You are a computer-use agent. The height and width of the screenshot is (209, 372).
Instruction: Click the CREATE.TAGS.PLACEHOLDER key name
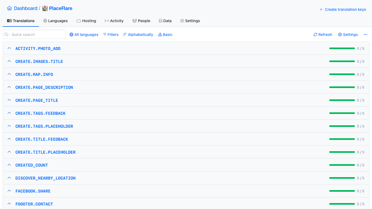[44, 126]
